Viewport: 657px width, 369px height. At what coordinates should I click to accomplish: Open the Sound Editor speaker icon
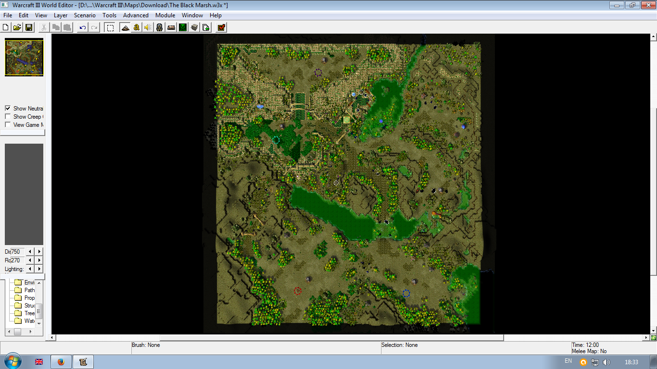click(148, 27)
